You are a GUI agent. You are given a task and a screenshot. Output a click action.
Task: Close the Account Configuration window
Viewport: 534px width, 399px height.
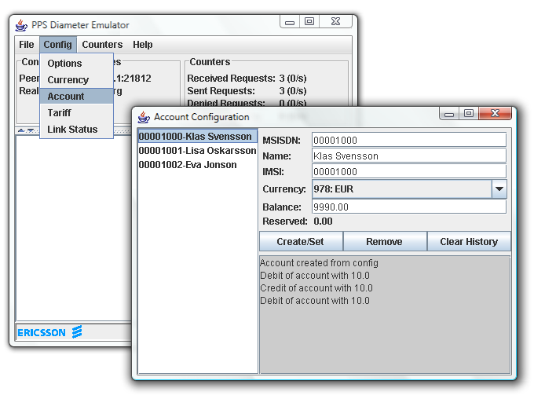click(495, 113)
